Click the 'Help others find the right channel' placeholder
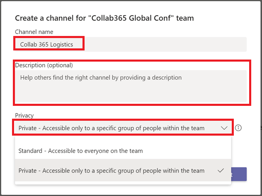The height and width of the screenshot is (196, 262). (x=101, y=77)
